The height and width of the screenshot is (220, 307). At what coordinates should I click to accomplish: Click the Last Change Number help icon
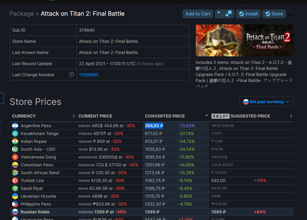point(72,74)
